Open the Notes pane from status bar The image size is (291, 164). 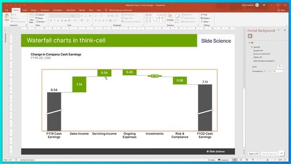click(211, 160)
